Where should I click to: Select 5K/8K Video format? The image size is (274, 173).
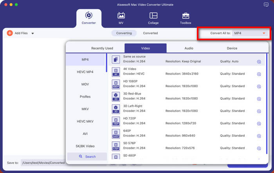tap(85, 146)
